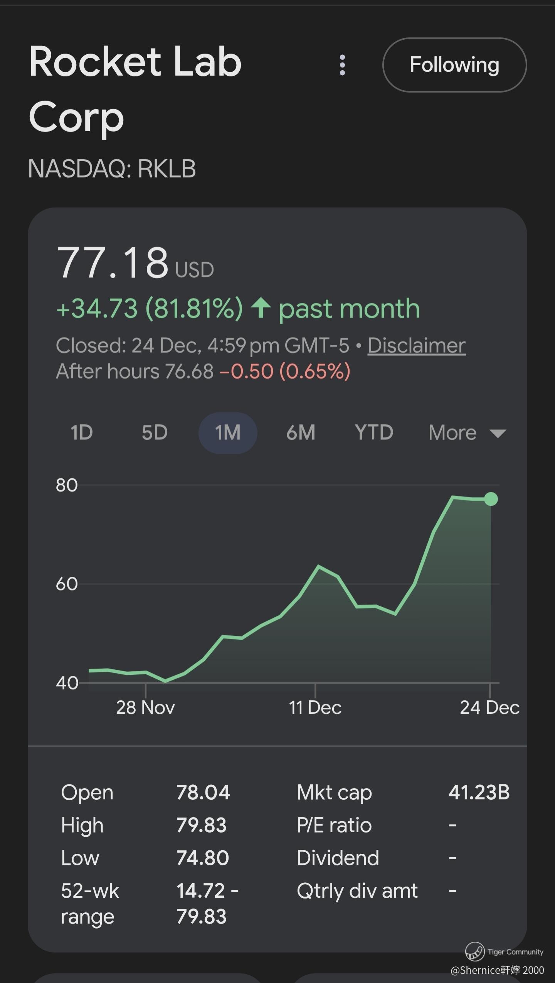The image size is (555, 983).
Task: Click the Open price 78.04
Action: [x=203, y=792]
